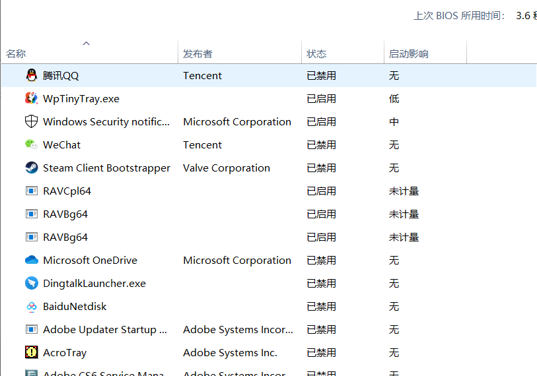Viewport: 537px width, 376px height.
Task: Select the yellow AcroTray icon
Action: [31, 353]
